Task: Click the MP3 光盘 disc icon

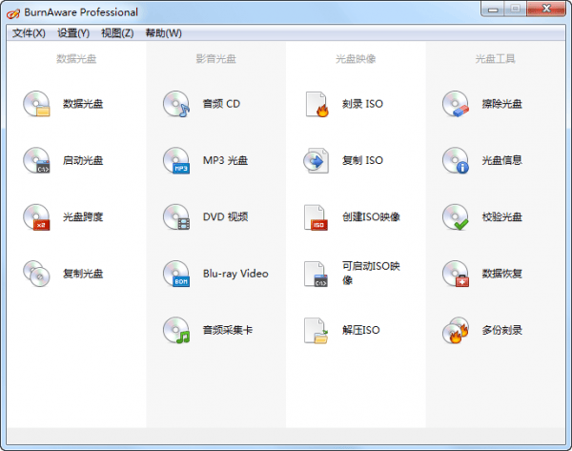Action: pos(176,161)
